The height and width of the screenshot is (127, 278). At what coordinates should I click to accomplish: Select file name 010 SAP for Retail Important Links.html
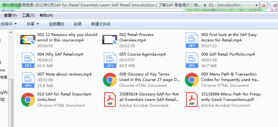(64, 97)
